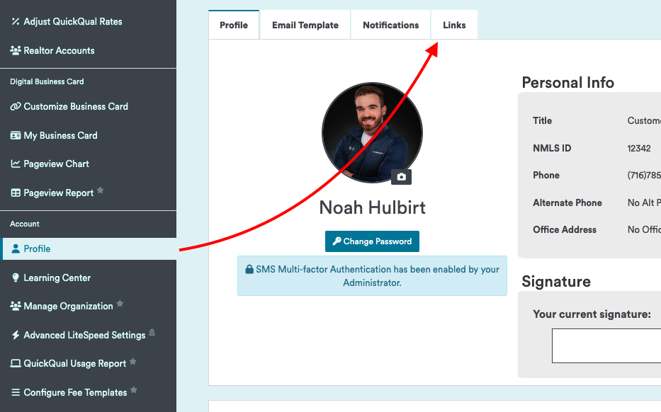661x412 pixels.
Task: Click the people icon beside Realtor Accounts
Action: tap(16, 50)
